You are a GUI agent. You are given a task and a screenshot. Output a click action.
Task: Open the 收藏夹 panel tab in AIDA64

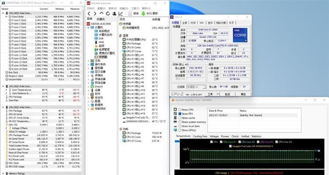pos(101,19)
